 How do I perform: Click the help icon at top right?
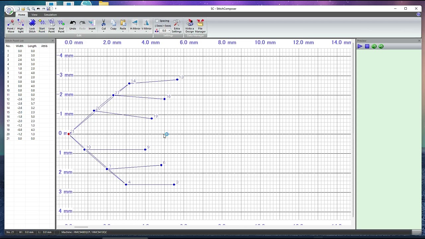pos(418,15)
